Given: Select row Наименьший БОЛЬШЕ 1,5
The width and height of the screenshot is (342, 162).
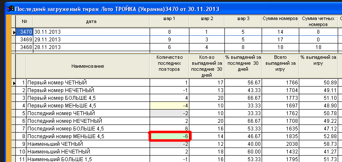Looking at the screenshot, I should [88, 159].
